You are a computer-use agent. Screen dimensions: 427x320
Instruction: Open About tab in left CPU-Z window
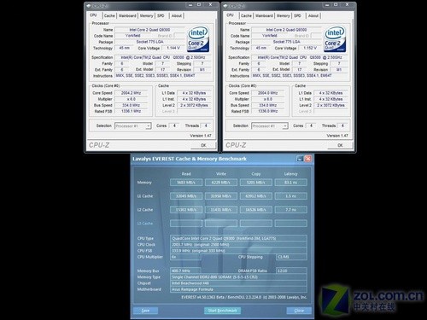(x=177, y=15)
